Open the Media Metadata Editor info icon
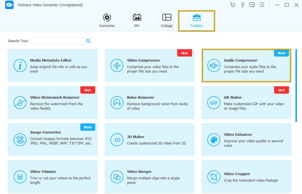302x194 pixels. (x=20, y=66)
